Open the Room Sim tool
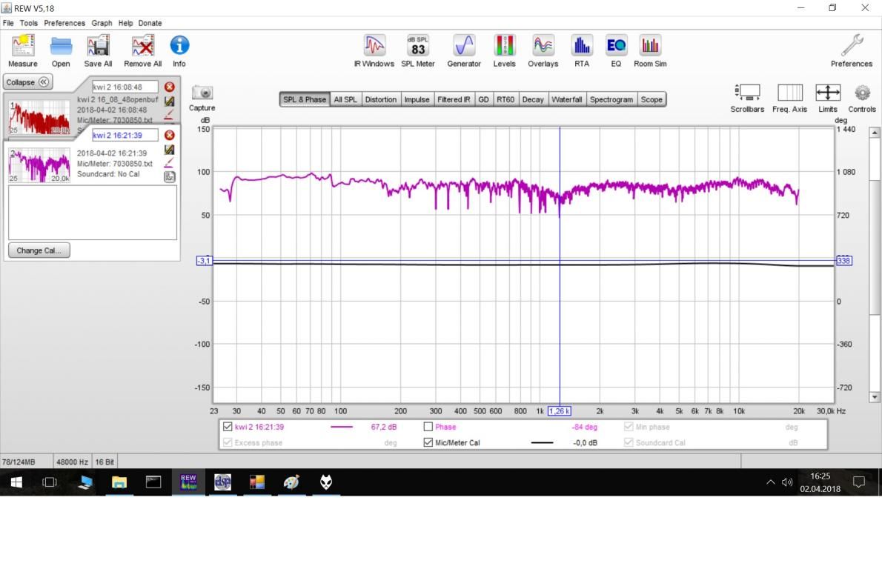The image size is (882, 569). pyautogui.click(x=650, y=50)
